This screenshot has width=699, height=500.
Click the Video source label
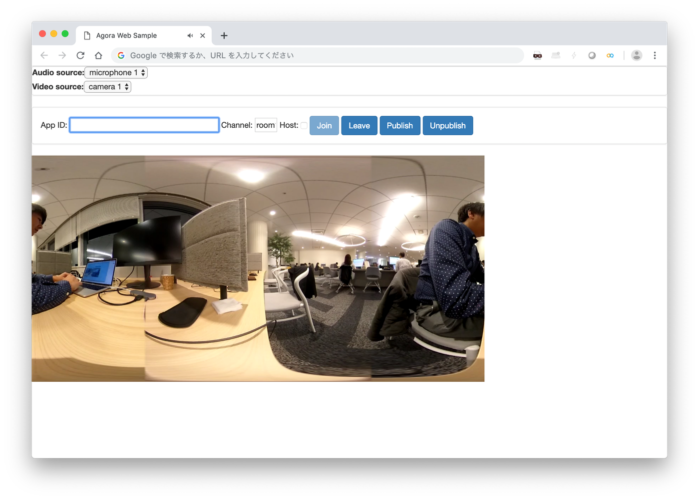(x=57, y=87)
